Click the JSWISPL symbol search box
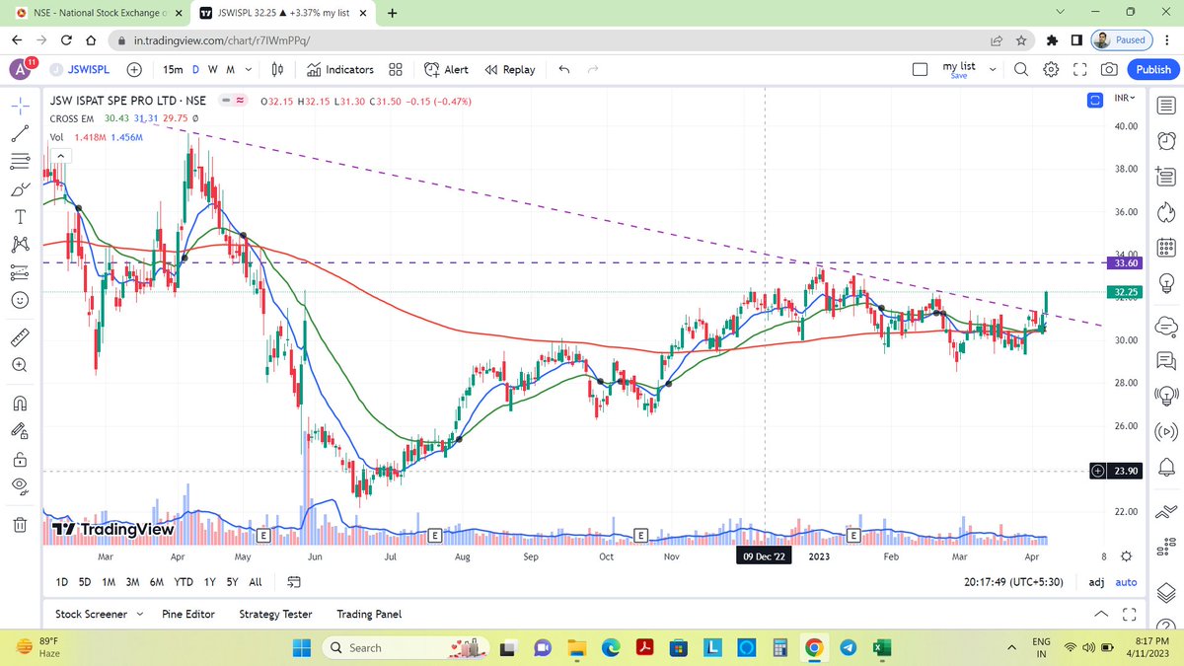The width and height of the screenshot is (1184, 666). (x=80, y=70)
